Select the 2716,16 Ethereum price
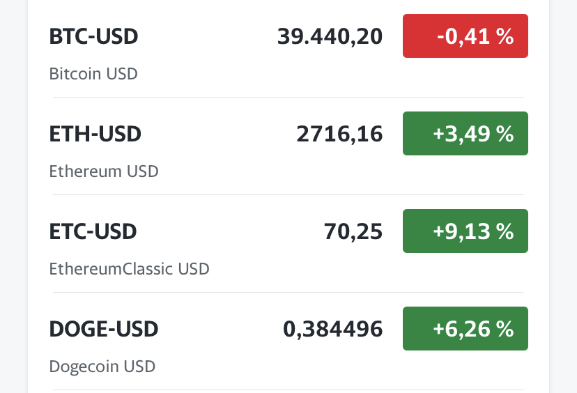 pos(339,134)
